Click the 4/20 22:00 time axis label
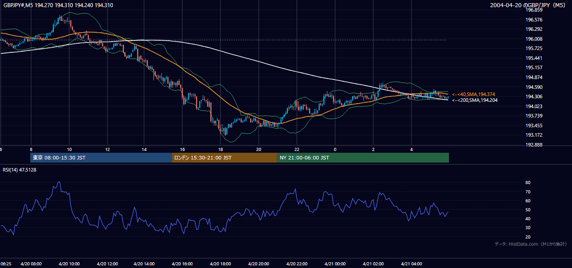This screenshot has width=572, height=268. click(297, 264)
